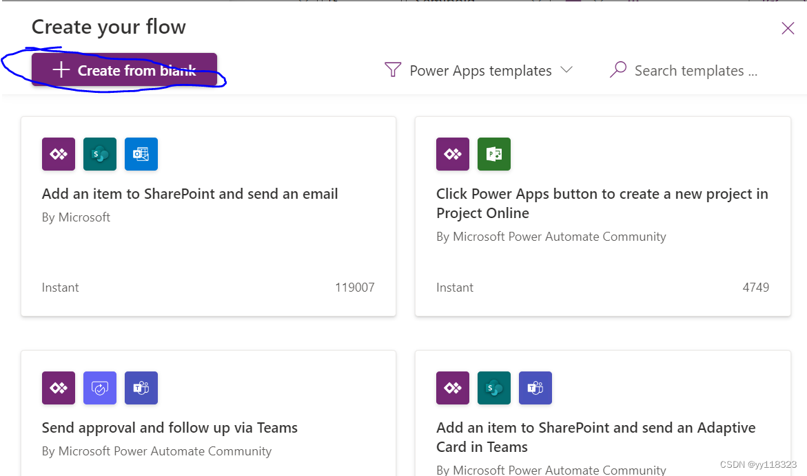807x476 pixels.
Task: Click the Project Online icon on the project template
Action: coord(493,153)
